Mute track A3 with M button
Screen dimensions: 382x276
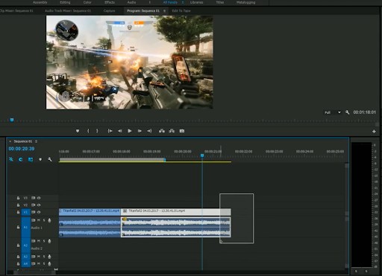39,257
